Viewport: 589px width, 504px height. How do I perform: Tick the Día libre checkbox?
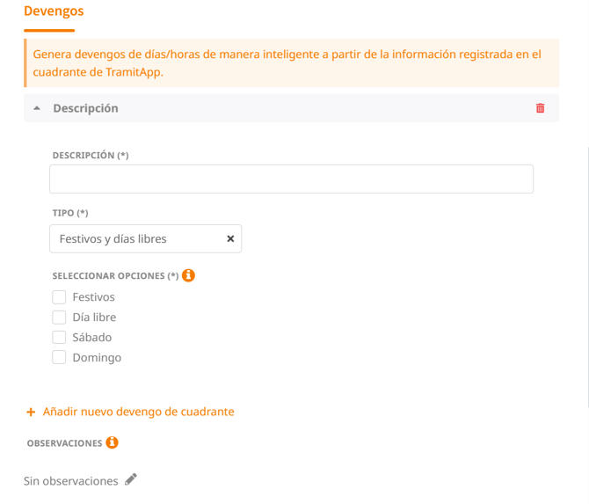[59, 318]
